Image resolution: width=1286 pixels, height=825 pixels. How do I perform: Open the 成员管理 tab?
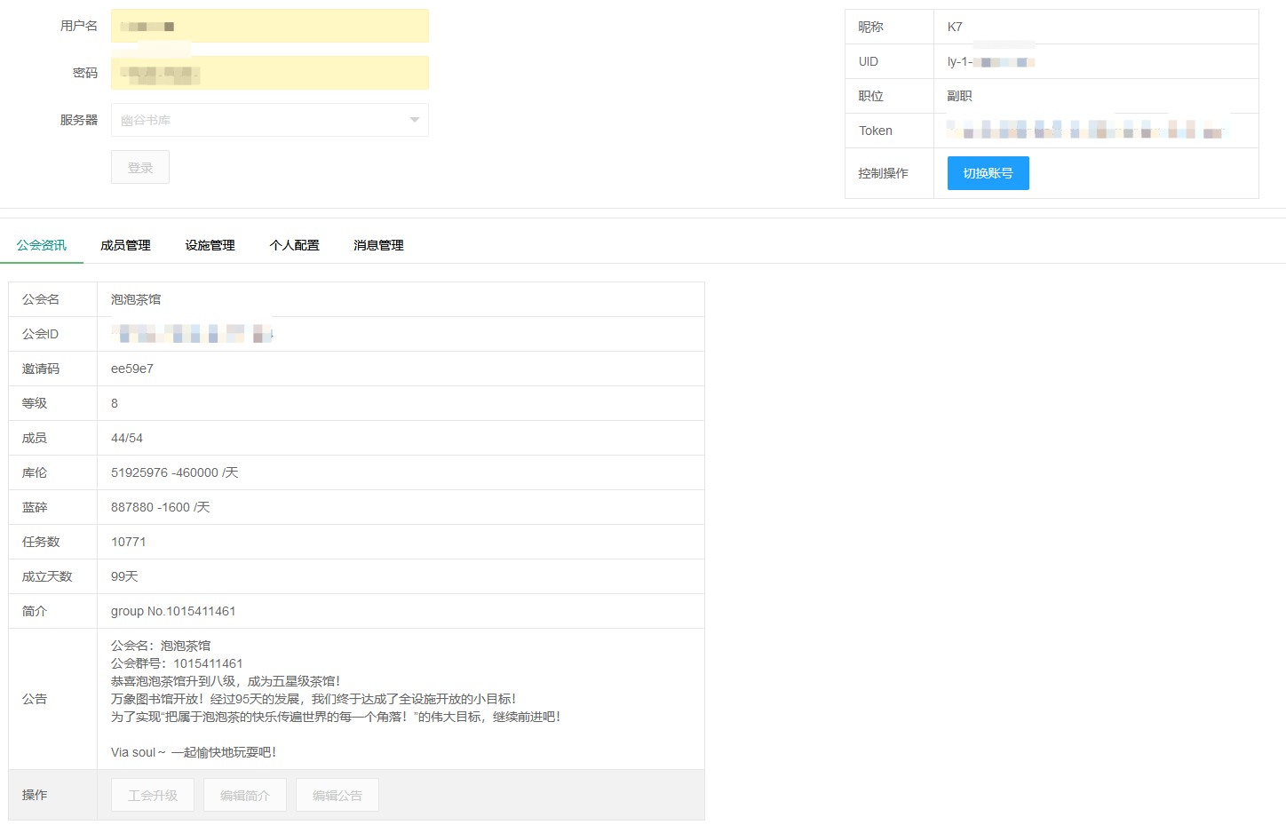pos(125,245)
